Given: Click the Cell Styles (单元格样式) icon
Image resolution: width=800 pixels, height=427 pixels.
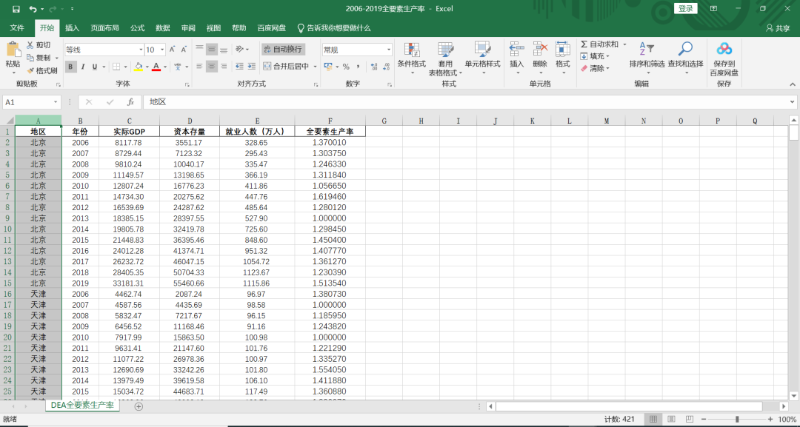Looking at the screenshot, I should click(482, 50).
